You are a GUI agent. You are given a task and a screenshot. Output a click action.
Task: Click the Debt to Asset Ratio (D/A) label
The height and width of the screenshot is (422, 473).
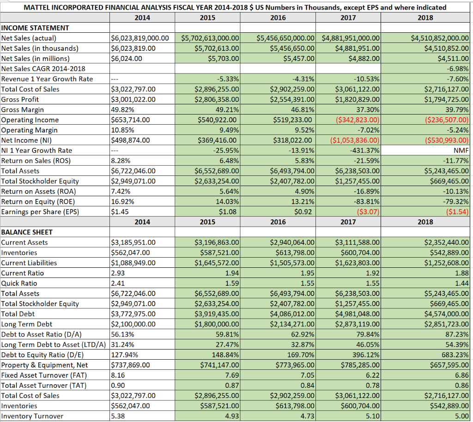coord(41,335)
